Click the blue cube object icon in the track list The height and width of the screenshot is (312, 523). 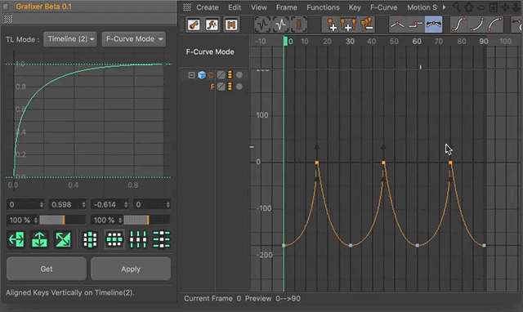(x=202, y=75)
